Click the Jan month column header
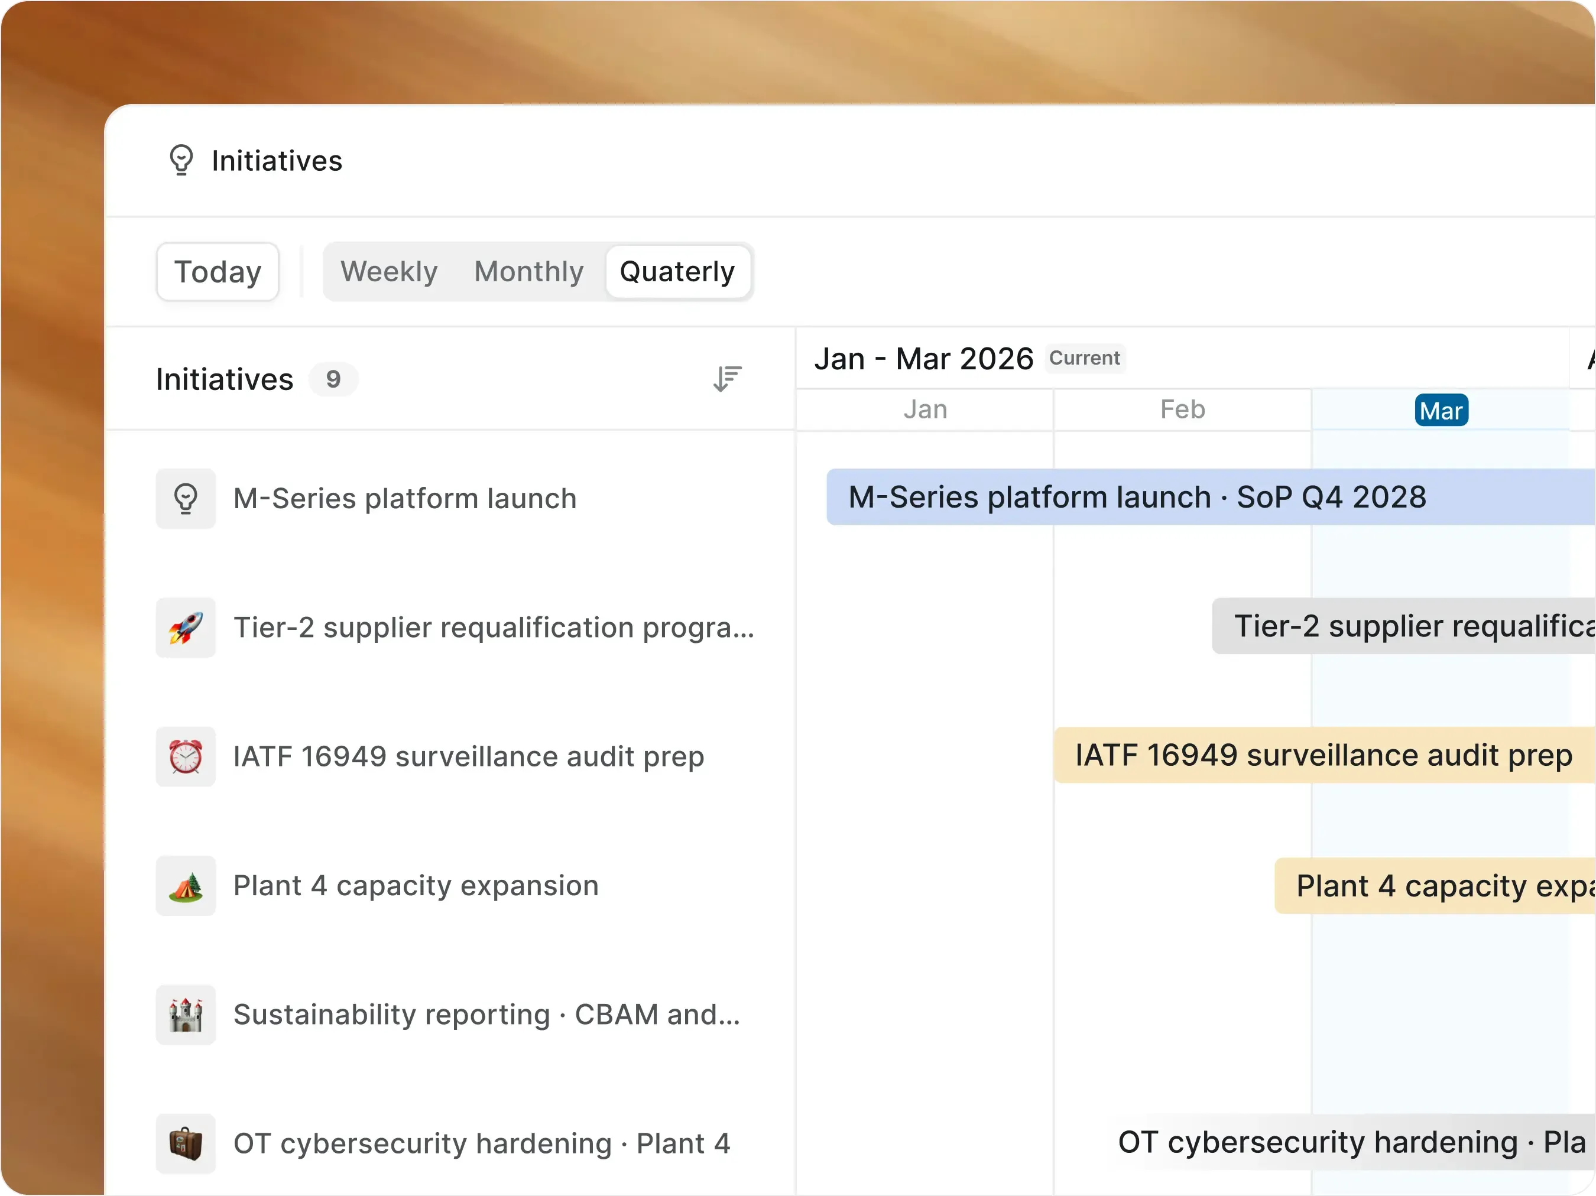The image size is (1596, 1196). point(925,409)
